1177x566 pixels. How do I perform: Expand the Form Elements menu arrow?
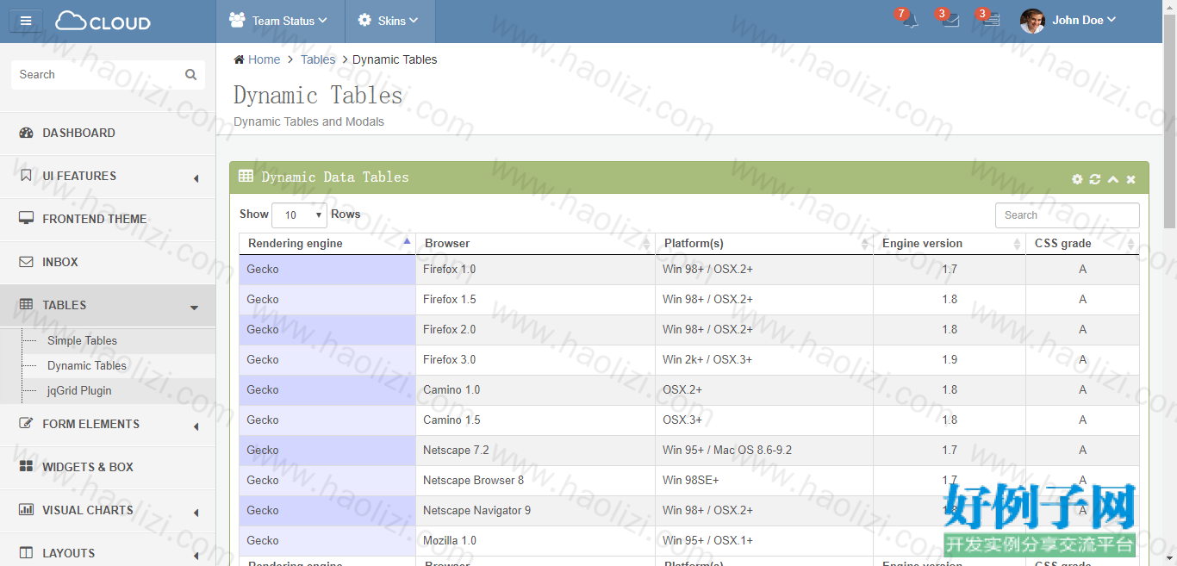[196, 426]
